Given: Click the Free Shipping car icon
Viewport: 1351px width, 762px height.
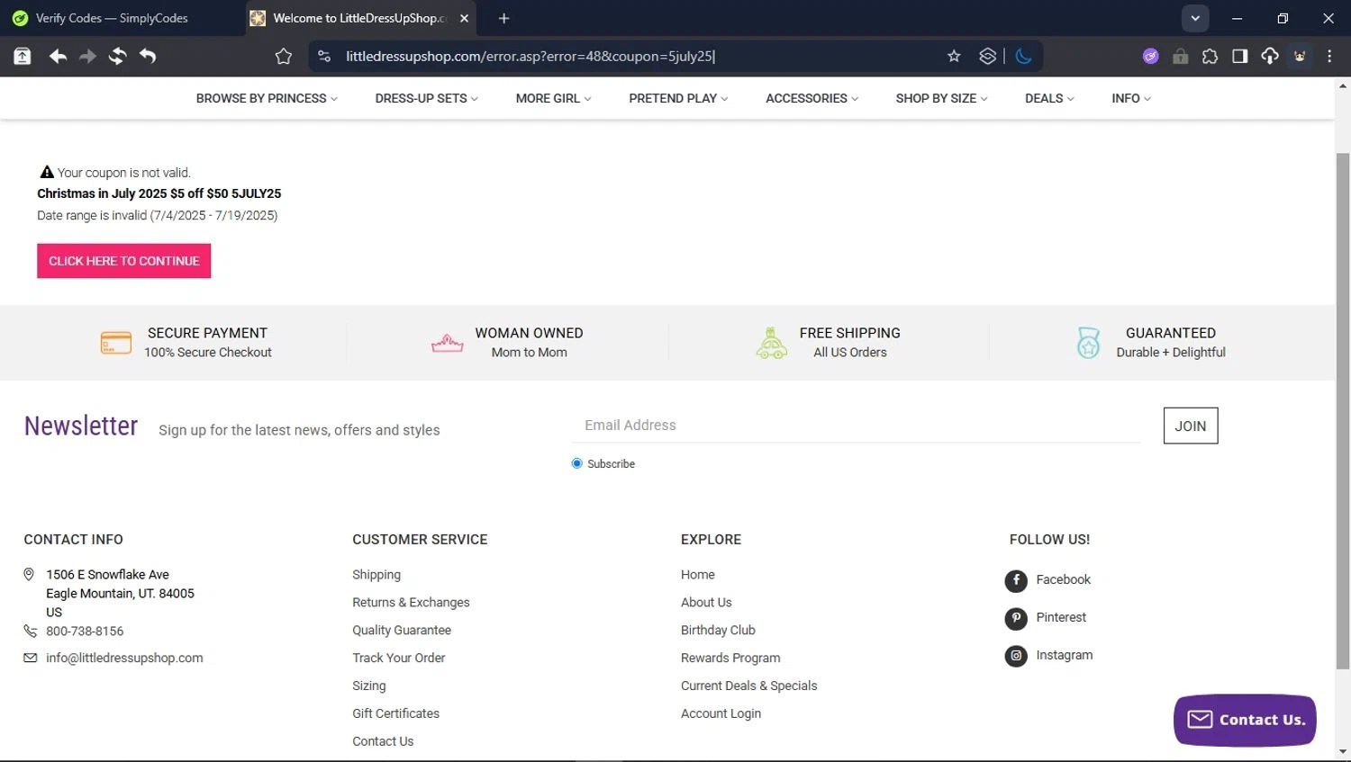Looking at the screenshot, I should (771, 343).
